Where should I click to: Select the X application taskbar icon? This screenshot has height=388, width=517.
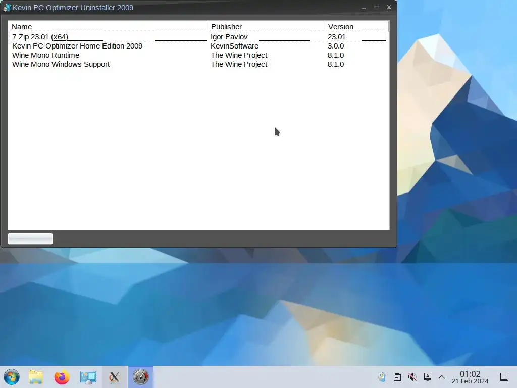[115, 377]
